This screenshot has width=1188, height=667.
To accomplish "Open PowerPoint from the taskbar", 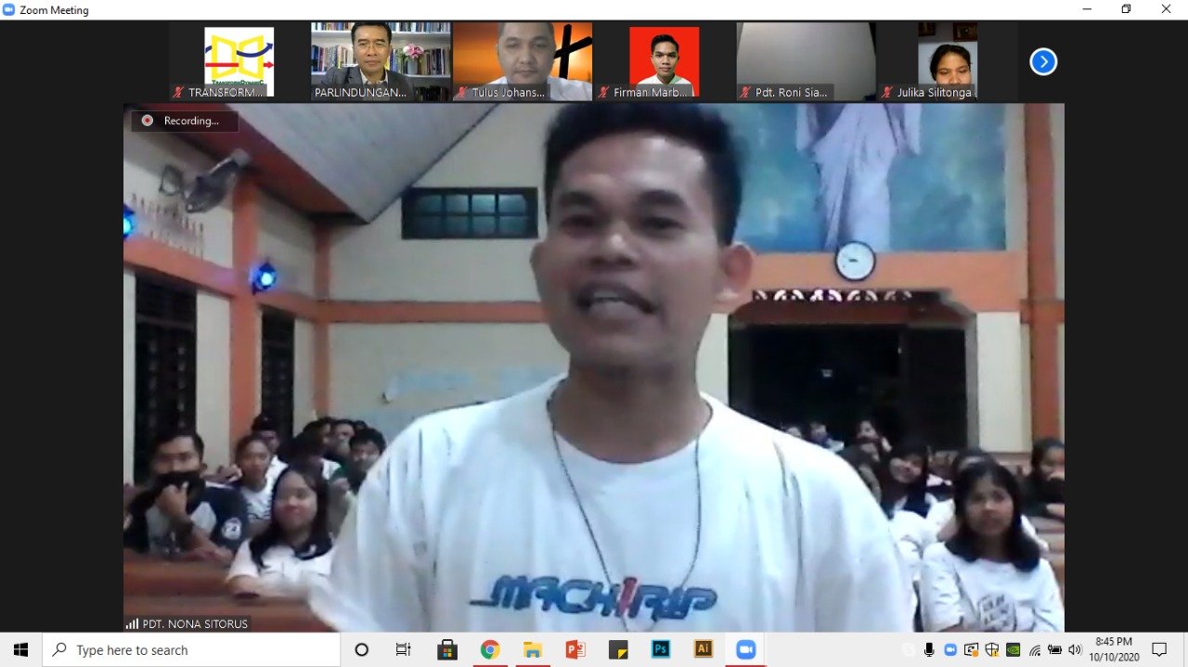I will pyautogui.click(x=575, y=649).
